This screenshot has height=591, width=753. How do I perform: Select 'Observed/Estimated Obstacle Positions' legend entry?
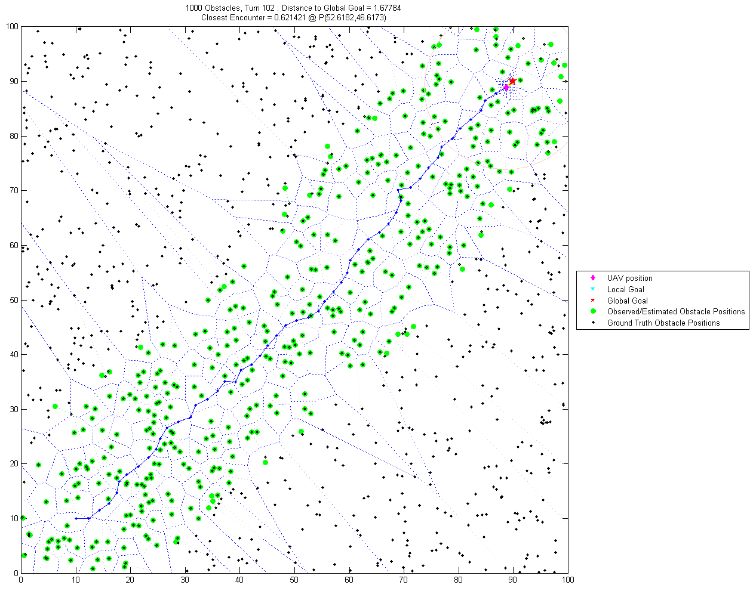pyautogui.click(x=676, y=311)
